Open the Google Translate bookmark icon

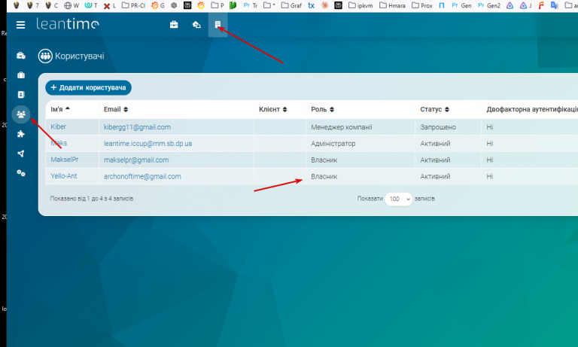[554, 5]
